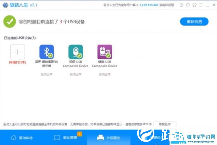
Task: Select the 键鼠-USB keyboard mouse icon
Action: [x=105, y=52]
